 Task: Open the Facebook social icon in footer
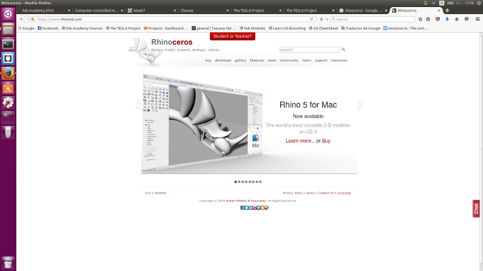pos(242,207)
